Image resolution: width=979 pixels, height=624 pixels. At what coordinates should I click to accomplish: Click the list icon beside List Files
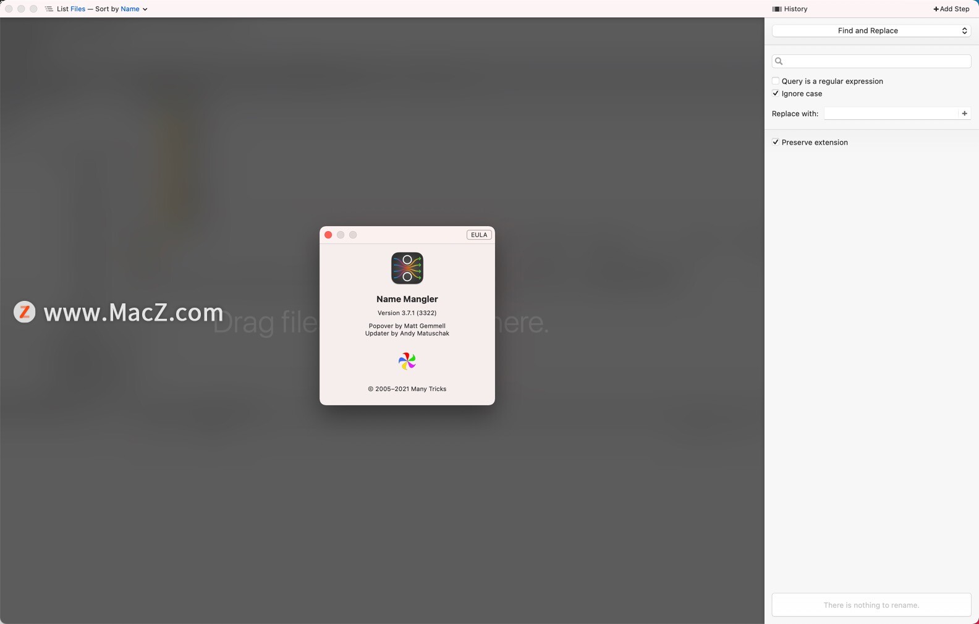pyautogui.click(x=49, y=9)
